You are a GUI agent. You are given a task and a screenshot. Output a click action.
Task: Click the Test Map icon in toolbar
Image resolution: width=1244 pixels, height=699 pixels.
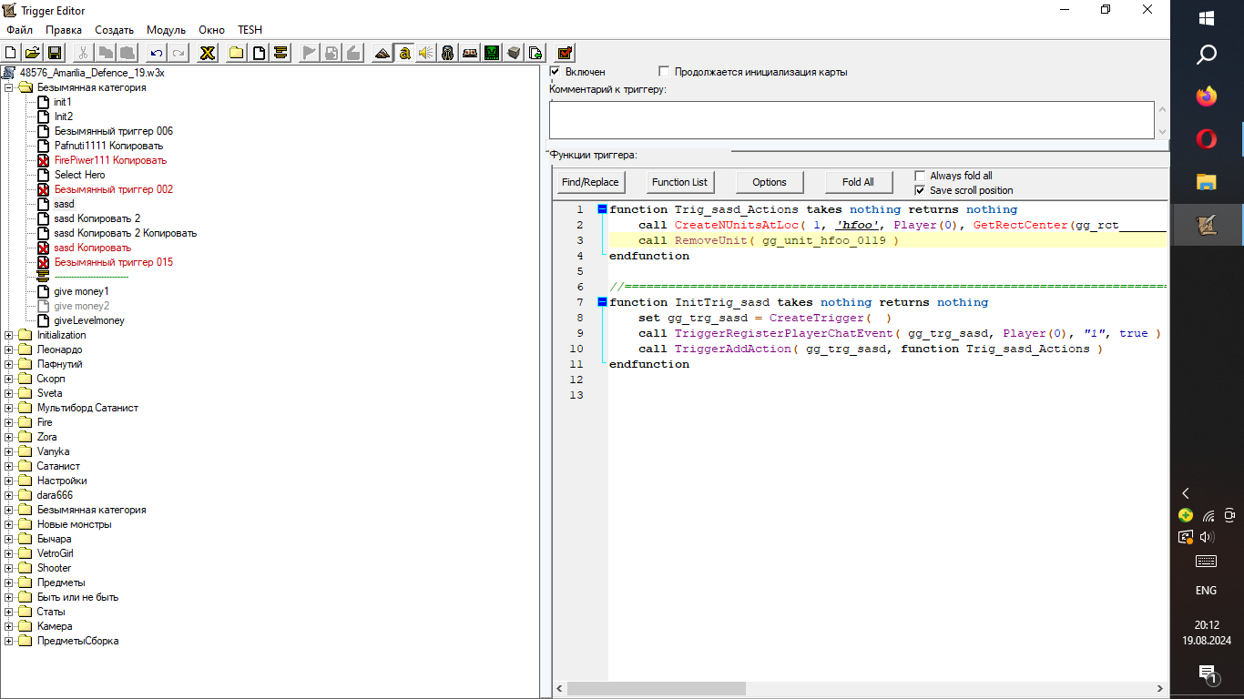[565, 53]
